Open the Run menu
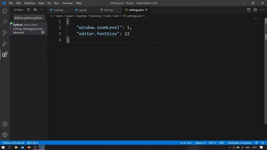Viewport: 267px width, 150px height. pyautogui.click(x=56, y=3)
